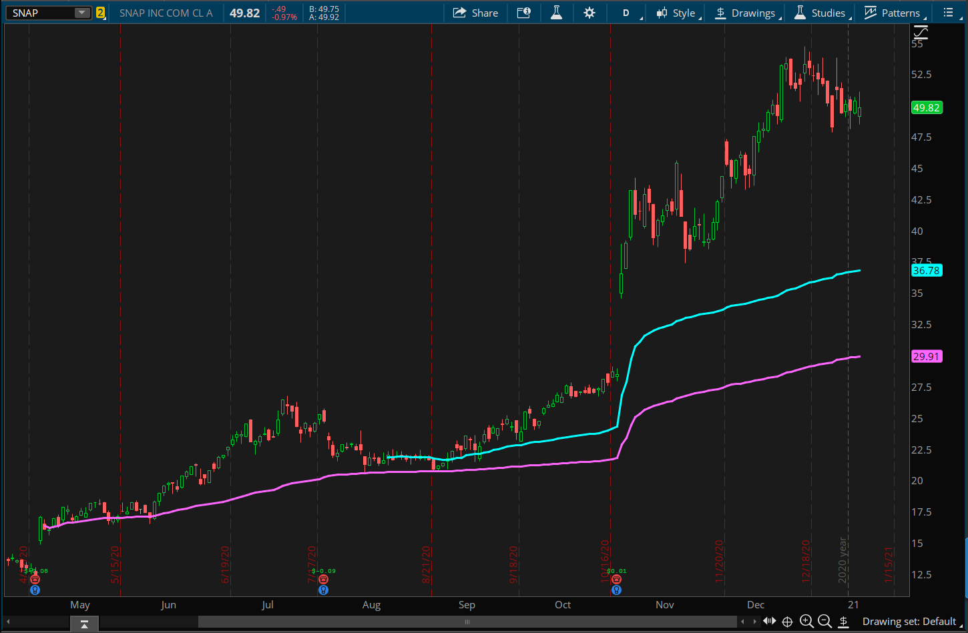The width and height of the screenshot is (968, 633).
Task: Click the scale arrows icon beside the scrollbar
Action: pos(769,622)
